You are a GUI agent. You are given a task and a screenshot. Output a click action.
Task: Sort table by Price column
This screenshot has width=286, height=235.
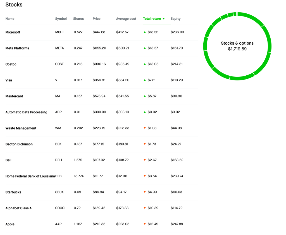click(x=97, y=19)
